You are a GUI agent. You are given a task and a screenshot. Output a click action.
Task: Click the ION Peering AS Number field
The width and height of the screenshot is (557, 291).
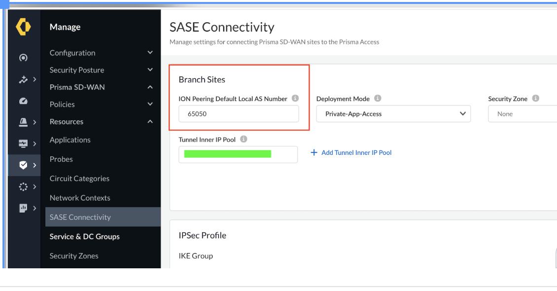[x=239, y=114]
